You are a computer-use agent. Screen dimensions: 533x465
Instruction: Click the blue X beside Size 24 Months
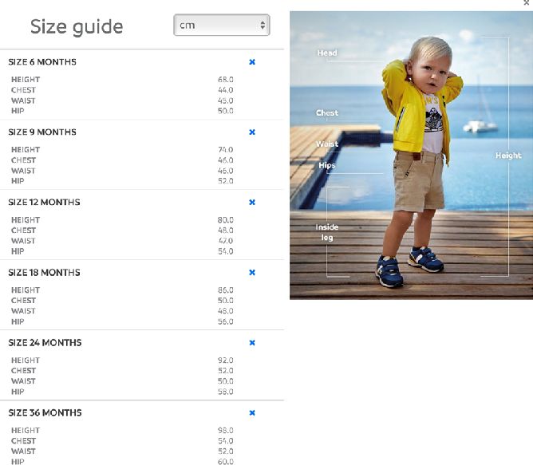252,343
